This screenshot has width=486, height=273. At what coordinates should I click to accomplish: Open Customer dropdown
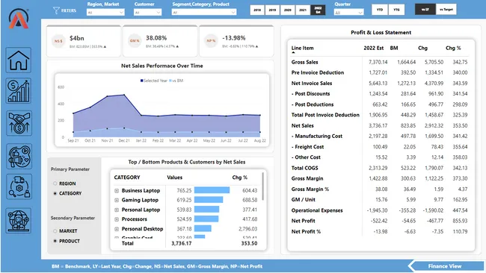(x=147, y=13)
